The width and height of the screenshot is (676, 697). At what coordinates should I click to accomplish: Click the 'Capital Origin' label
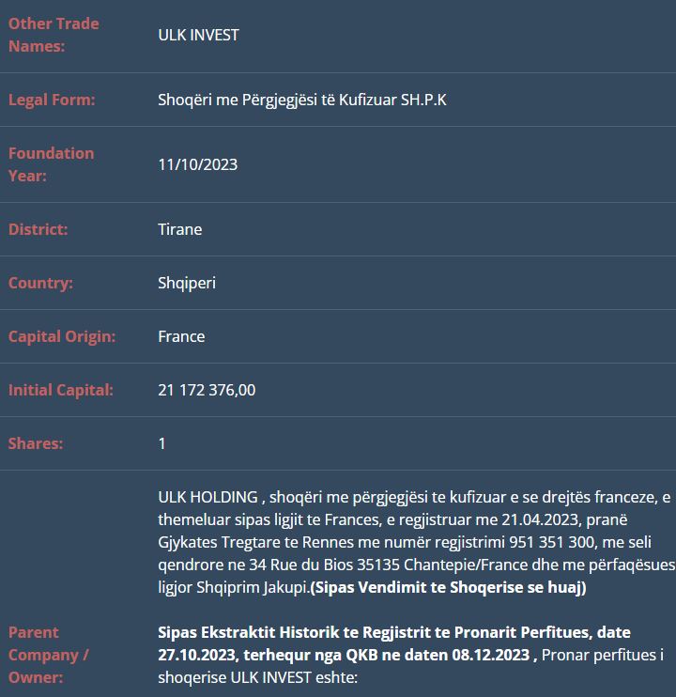point(62,336)
